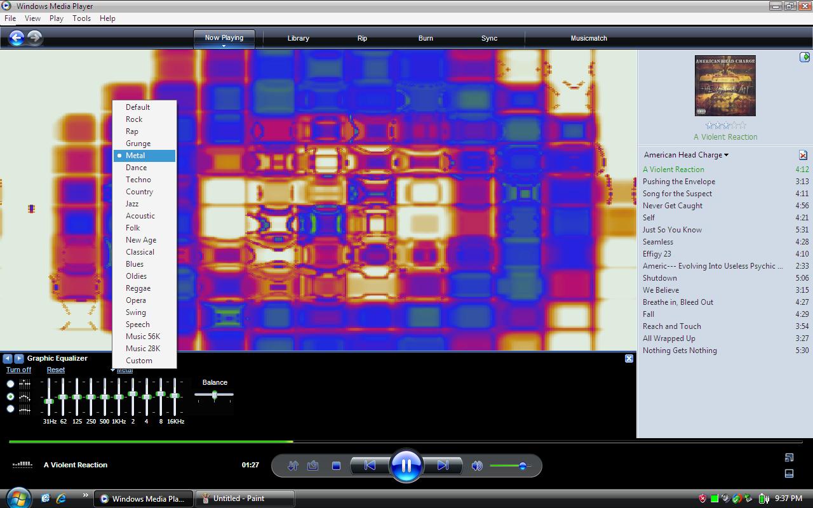Open the View menu

click(x=32, y=18)
